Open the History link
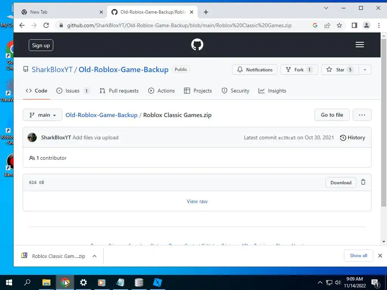Image resolution: width=387 pixels, height=290 pixels. tap(353, 137)
